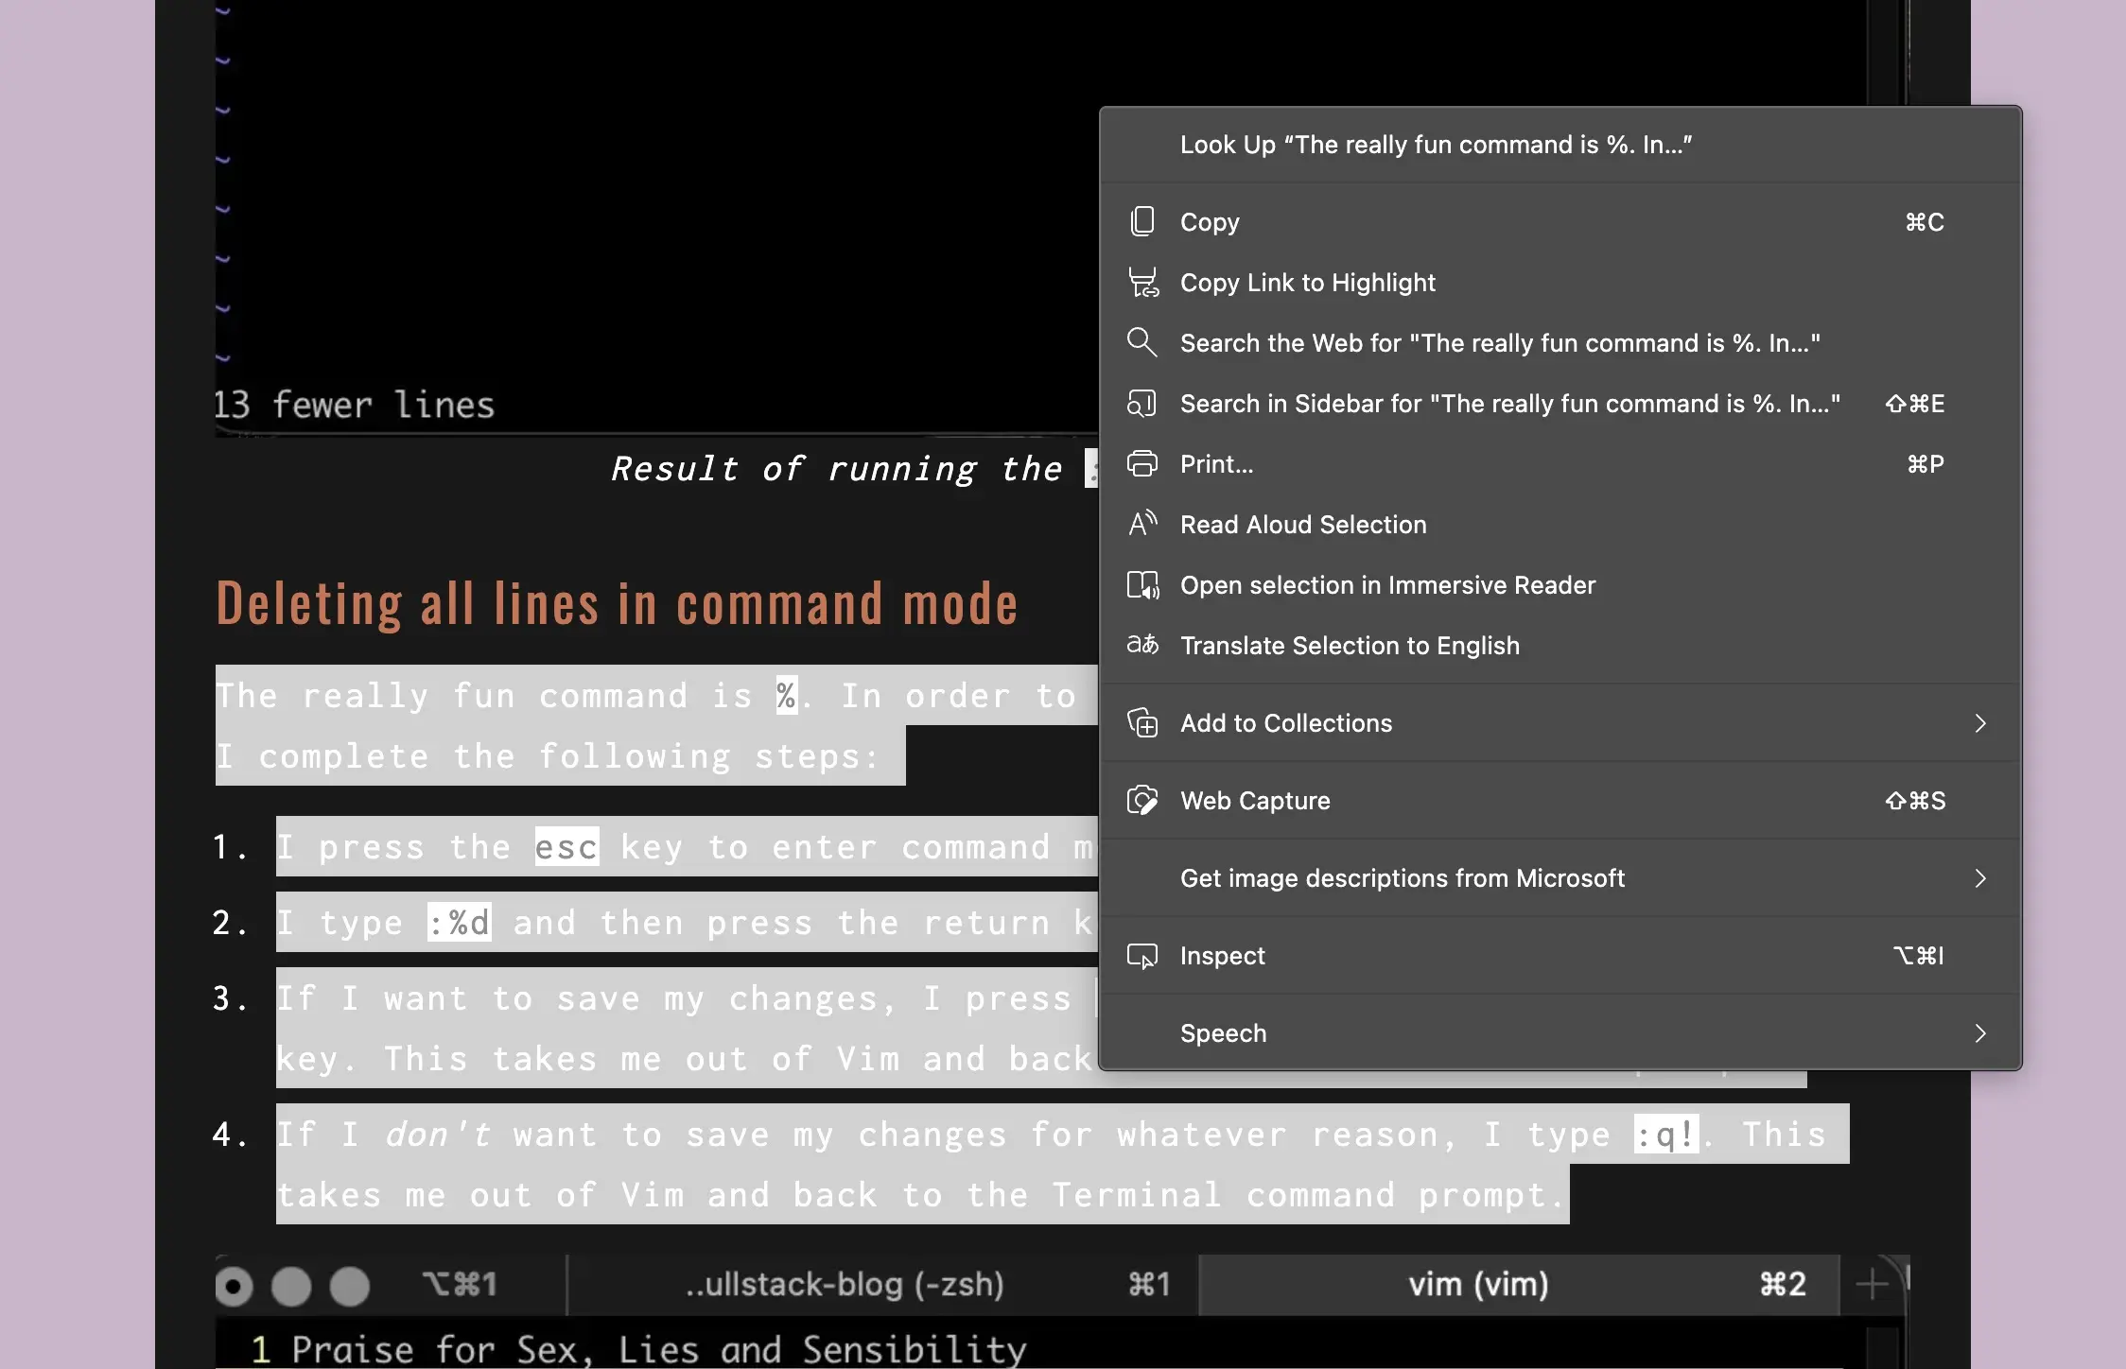Click the Web Capture camera icon
Image resolution: width=2126 pixels, height=1369 pixels.
tap(1142, 800)
